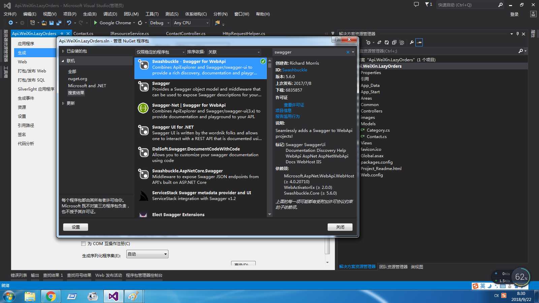
Task: Click Collapse All icon in Solution Explorer
Action: [394, 42]
